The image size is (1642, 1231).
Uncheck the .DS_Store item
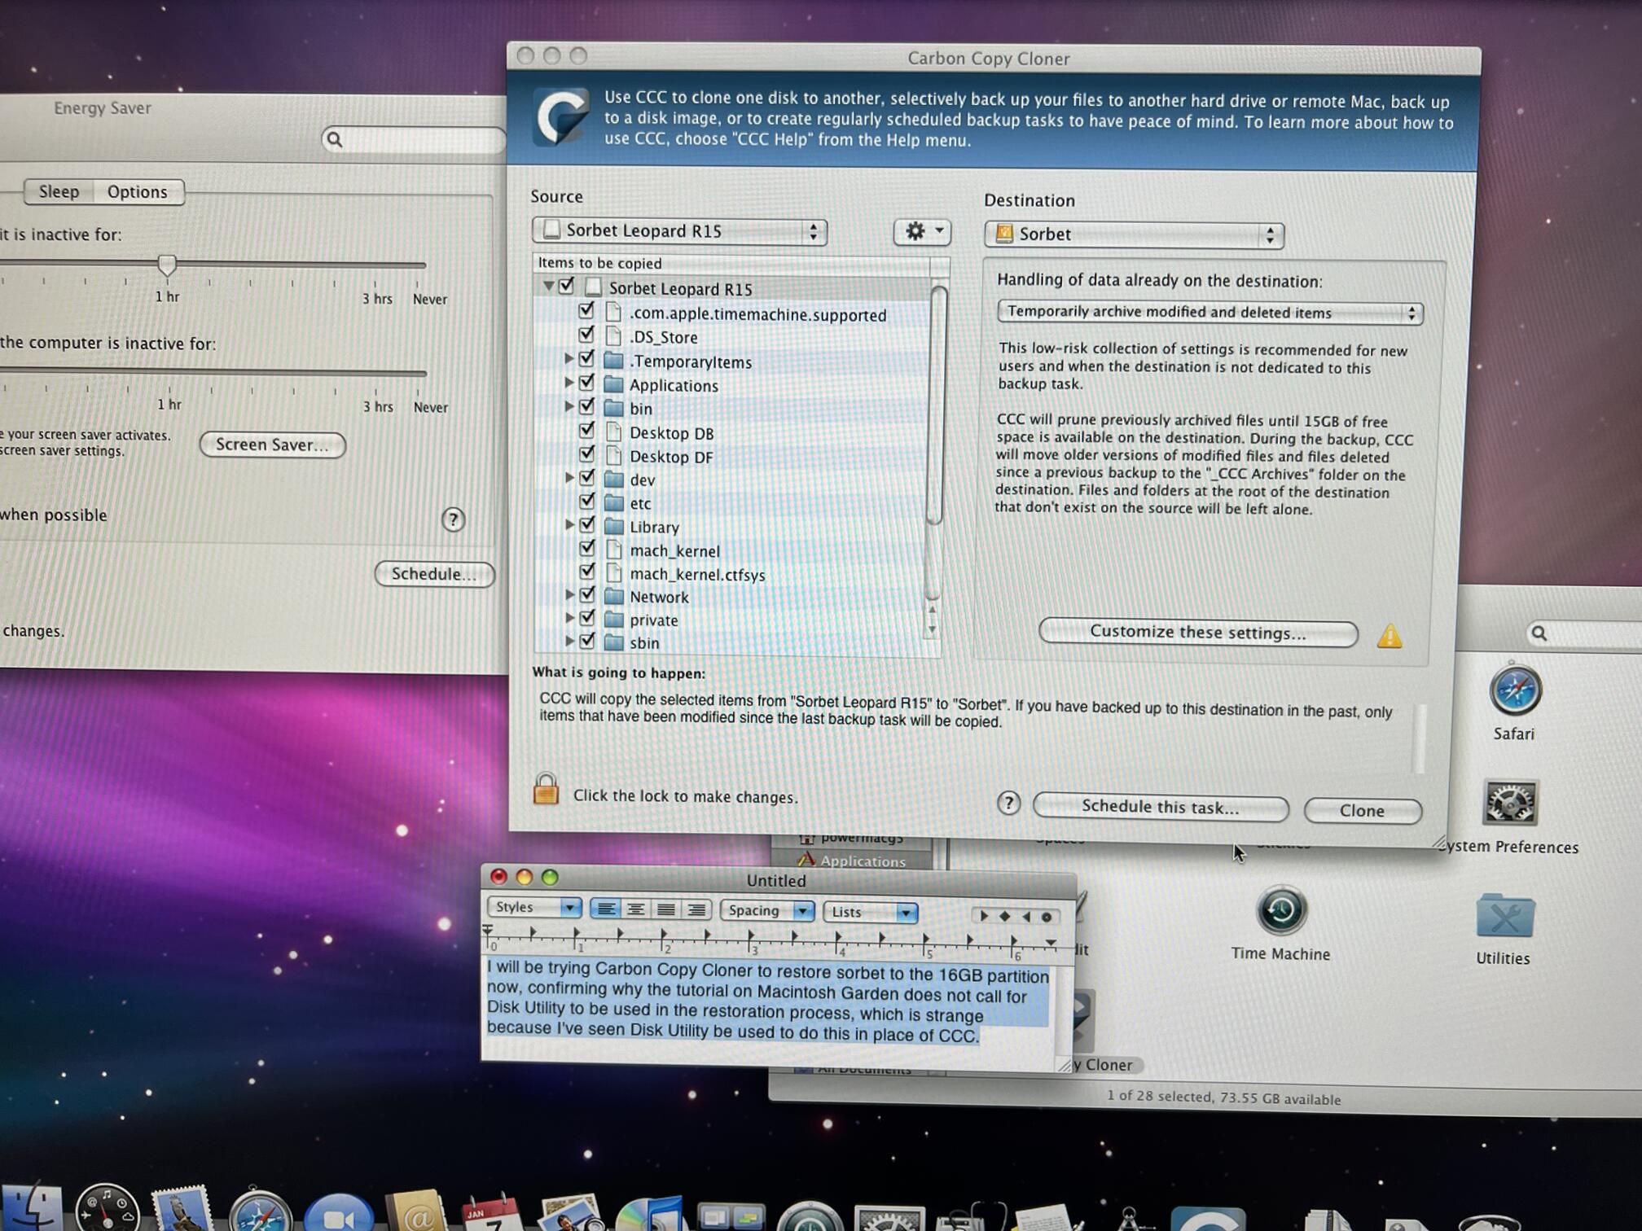tap(586, 335)
